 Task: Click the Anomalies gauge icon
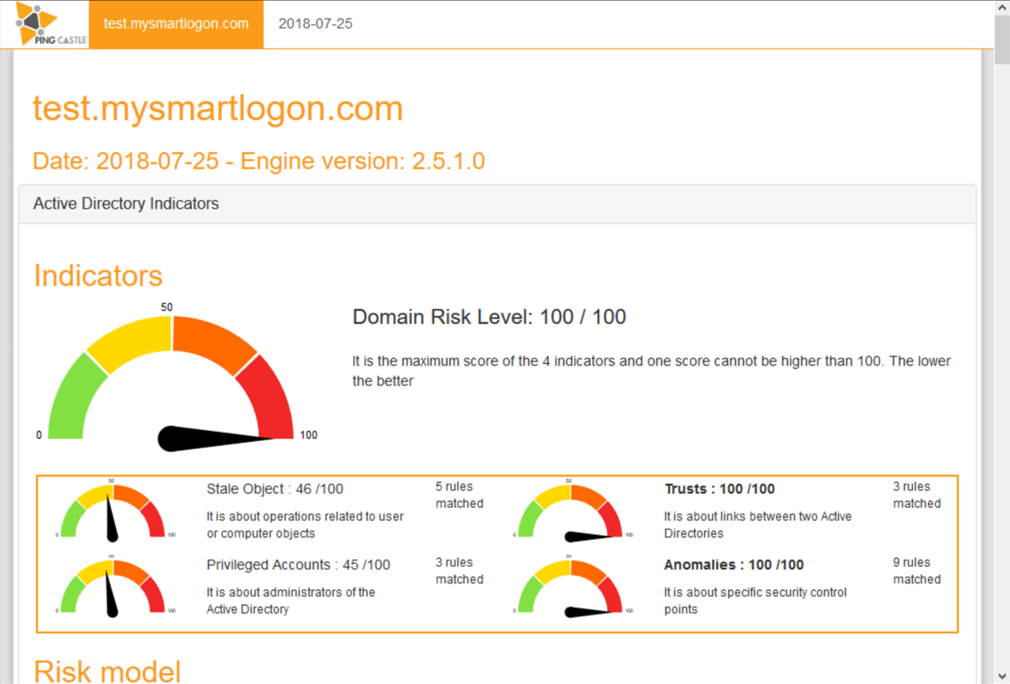coord(570,587)
